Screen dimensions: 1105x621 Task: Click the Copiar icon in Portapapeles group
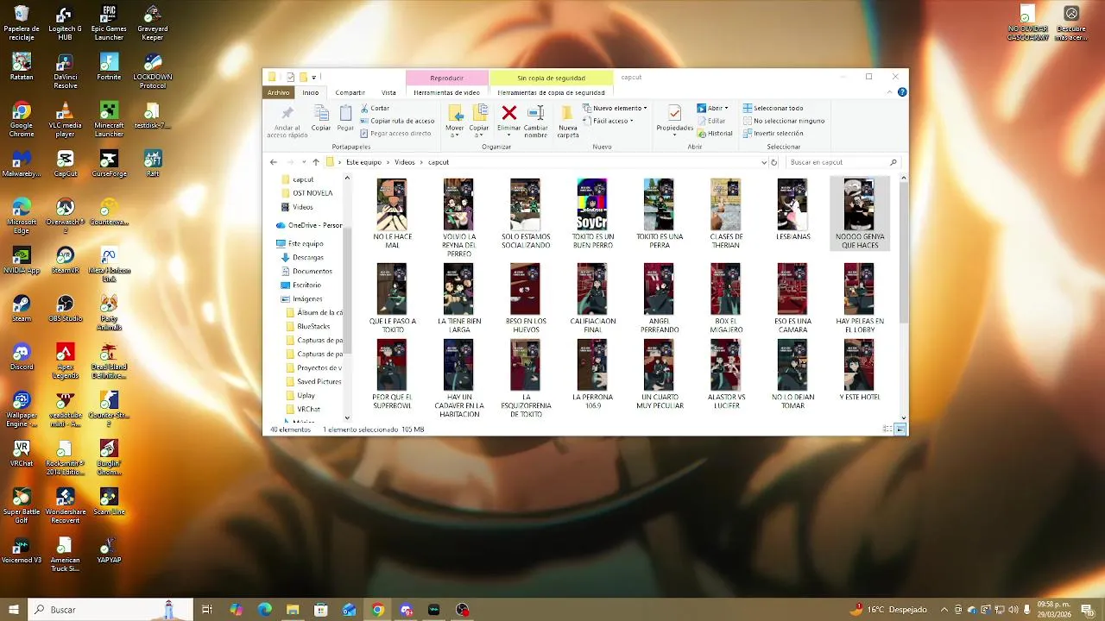[x=321, y=113]
